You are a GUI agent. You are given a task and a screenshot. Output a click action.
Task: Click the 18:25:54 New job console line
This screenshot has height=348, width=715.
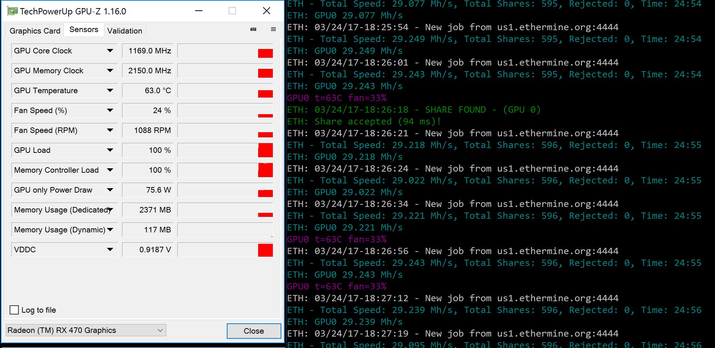[x=453, y=27]
